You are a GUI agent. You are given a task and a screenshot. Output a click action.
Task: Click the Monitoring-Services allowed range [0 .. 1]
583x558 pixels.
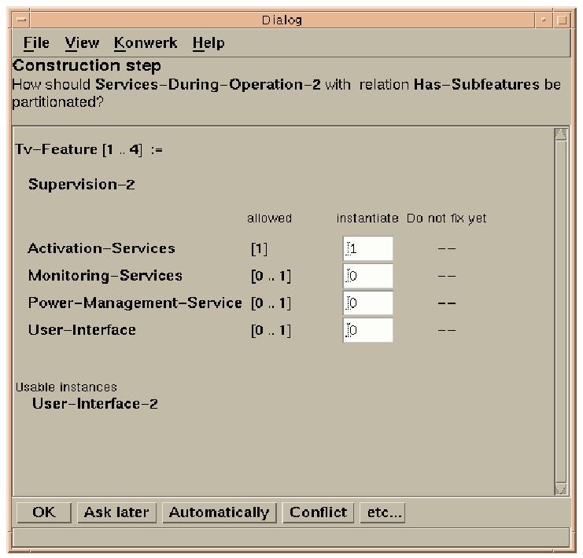coord(271,276)
